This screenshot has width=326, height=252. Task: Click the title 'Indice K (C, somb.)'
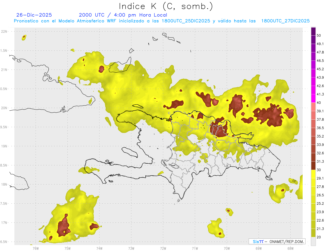166,6
